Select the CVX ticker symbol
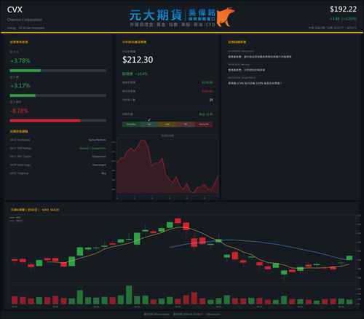This screenshot has height=319, width=364. [x=15, y=9]
